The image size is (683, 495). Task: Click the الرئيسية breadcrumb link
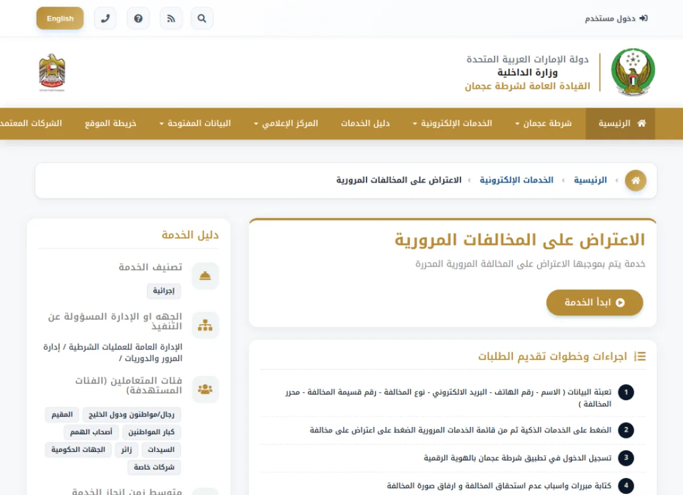pos(590,180)
